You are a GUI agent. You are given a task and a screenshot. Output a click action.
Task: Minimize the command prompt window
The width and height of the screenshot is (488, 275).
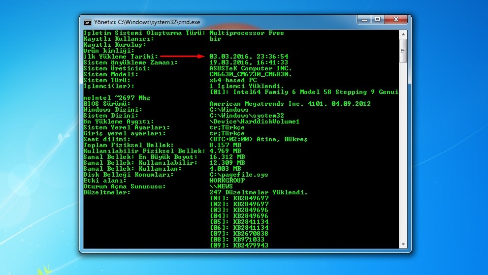coord(364,20)
